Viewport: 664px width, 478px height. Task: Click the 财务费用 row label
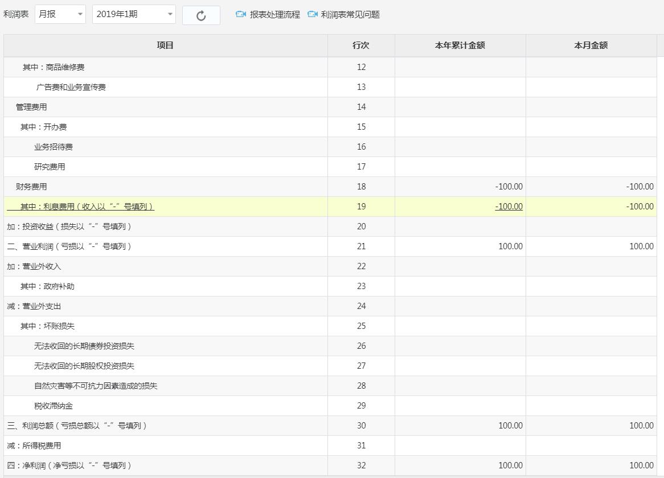27,187
